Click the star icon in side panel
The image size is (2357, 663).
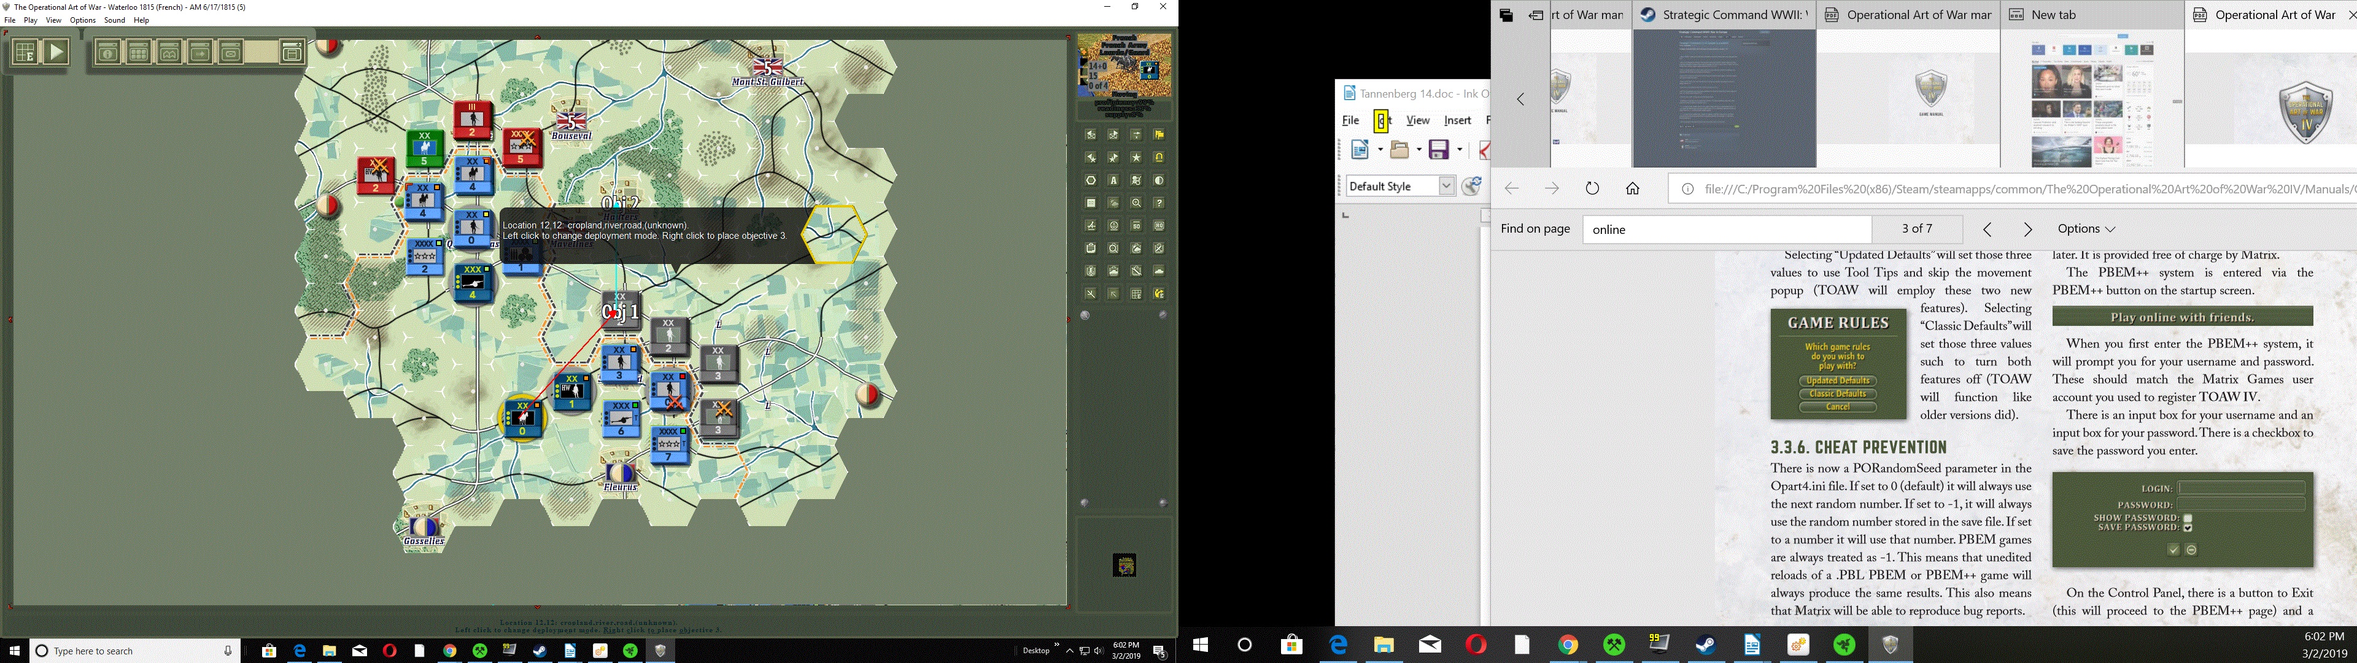[x=1136, y=158]
